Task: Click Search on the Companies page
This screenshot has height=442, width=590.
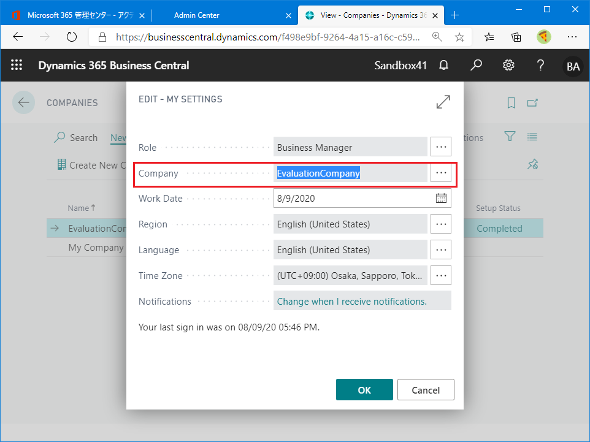Action: click(x=77, y=138)
